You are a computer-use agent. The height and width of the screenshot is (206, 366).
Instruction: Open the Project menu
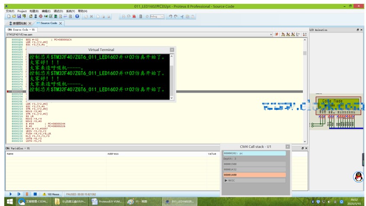pyautogui.click(x=22, y=11)
